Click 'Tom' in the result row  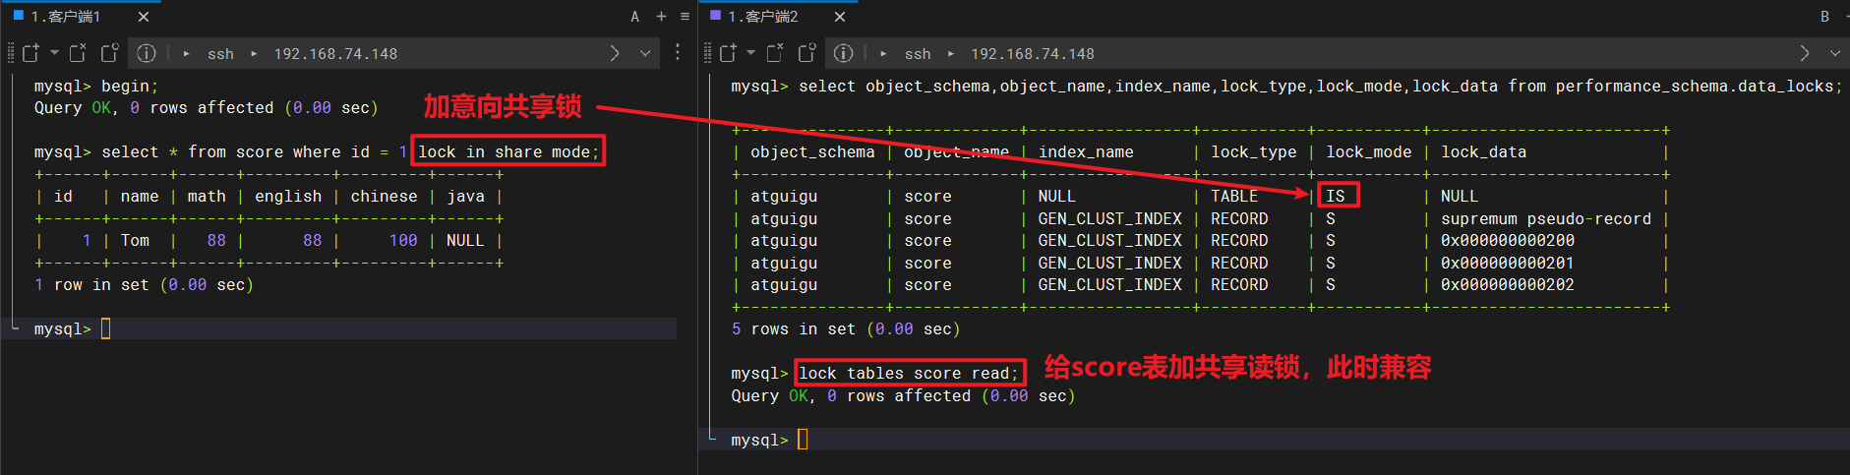point(135,240)
